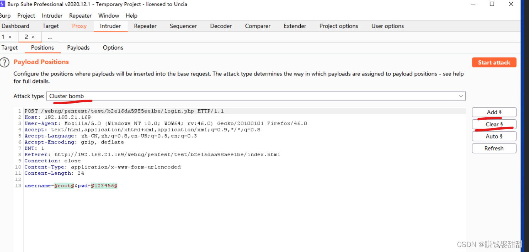Click the DNT: 1 header line

tap(34, 149)
